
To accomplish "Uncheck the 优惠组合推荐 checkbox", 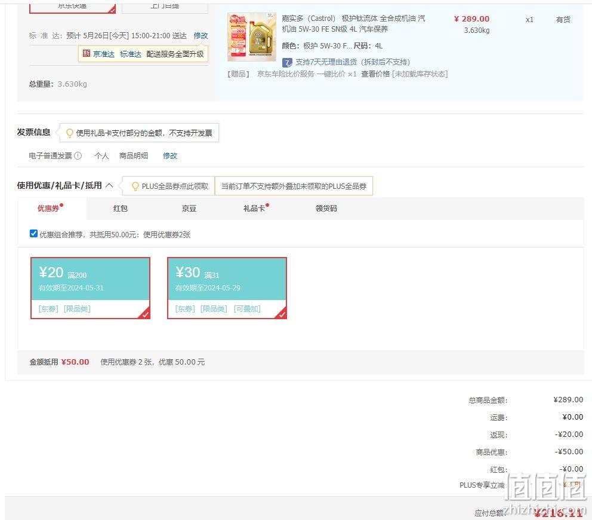I will coord(33,234).
